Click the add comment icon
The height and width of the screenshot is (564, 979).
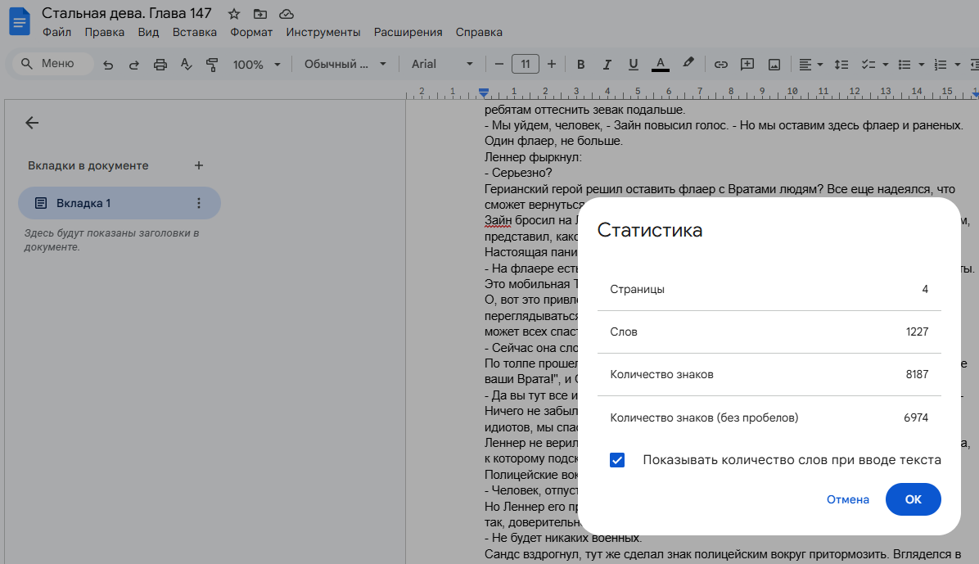747,65
